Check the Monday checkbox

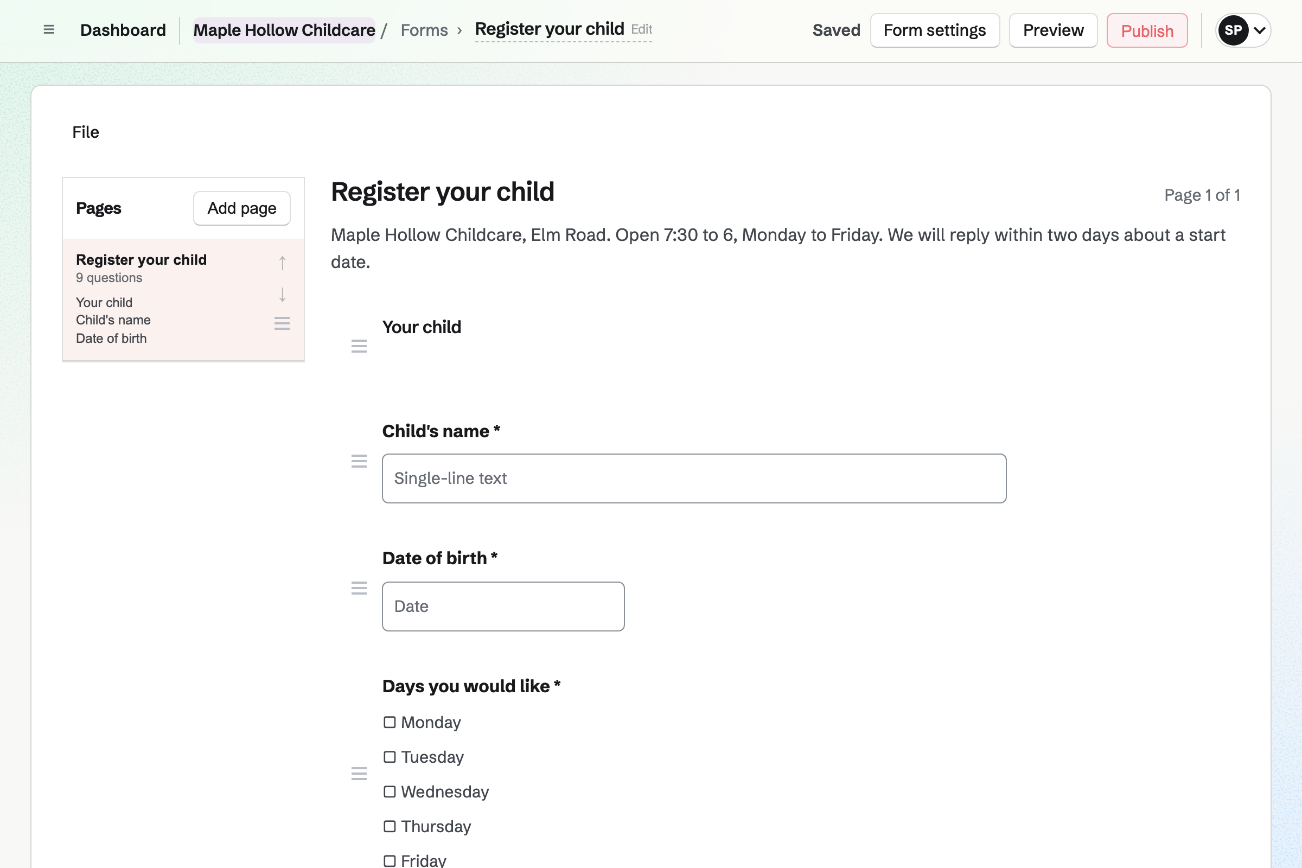coord(390,723)
